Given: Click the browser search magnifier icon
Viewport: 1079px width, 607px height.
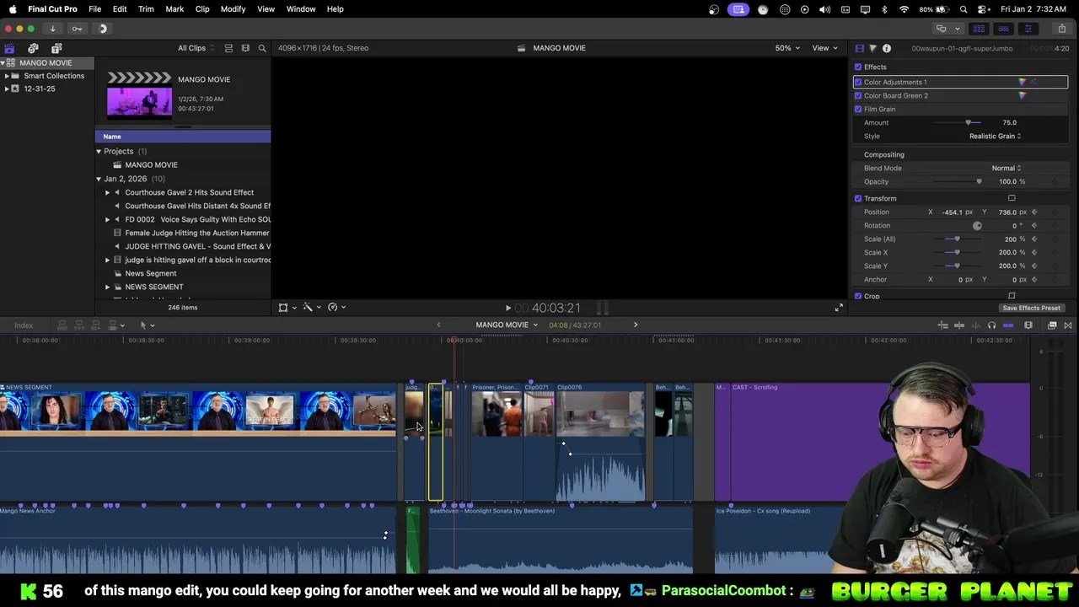Looking at the screenshot, I should click(x=262, y=48).
